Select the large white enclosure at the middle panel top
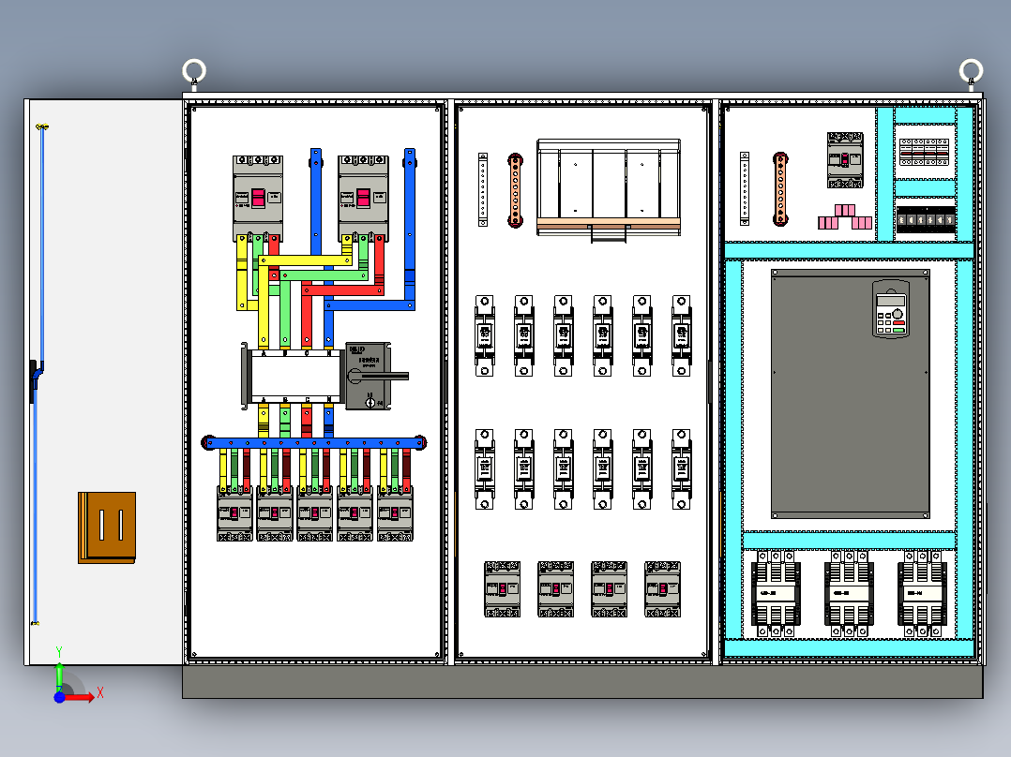1011x757 pixels. tap(608, 187)
